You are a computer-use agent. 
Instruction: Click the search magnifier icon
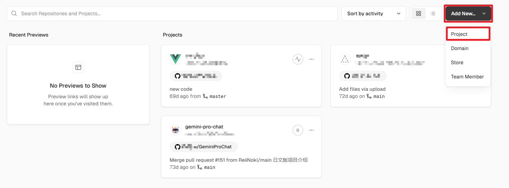point(14,13)
